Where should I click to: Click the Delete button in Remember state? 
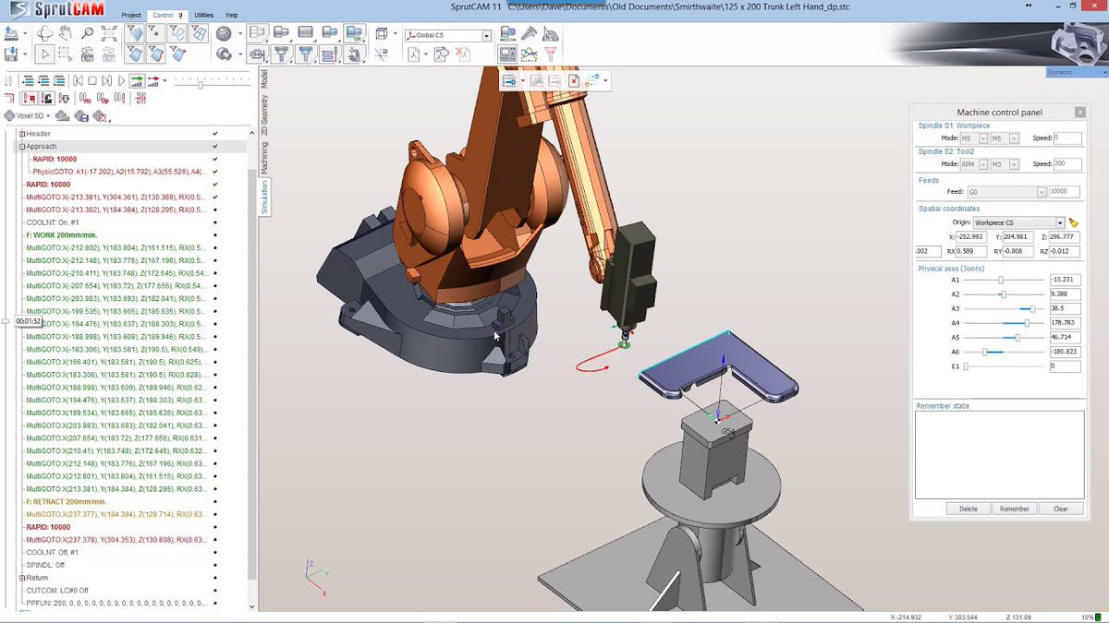click(968, 509)
